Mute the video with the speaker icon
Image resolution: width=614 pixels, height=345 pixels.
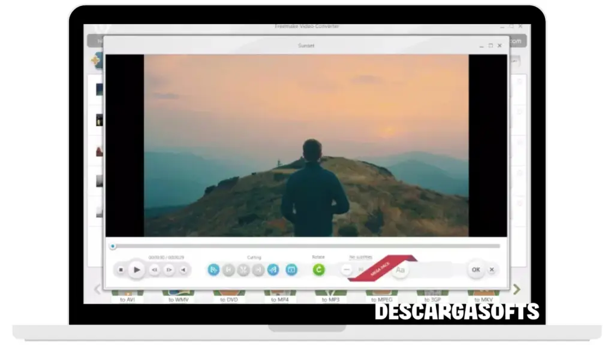[183, 270]
